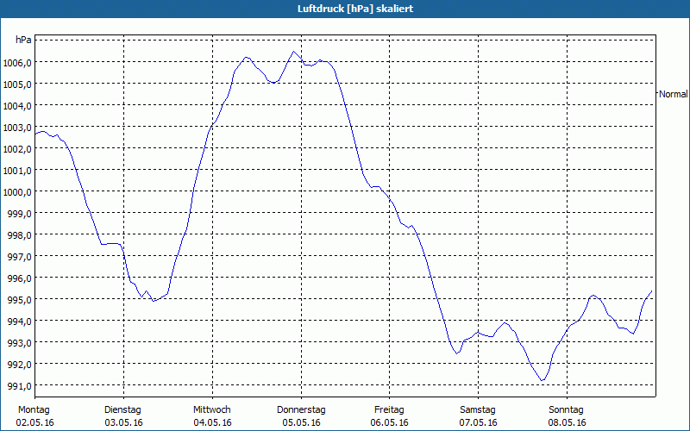Click the date 06.05.16
Viewport: 690px width, 431px height.
point(390,422)
